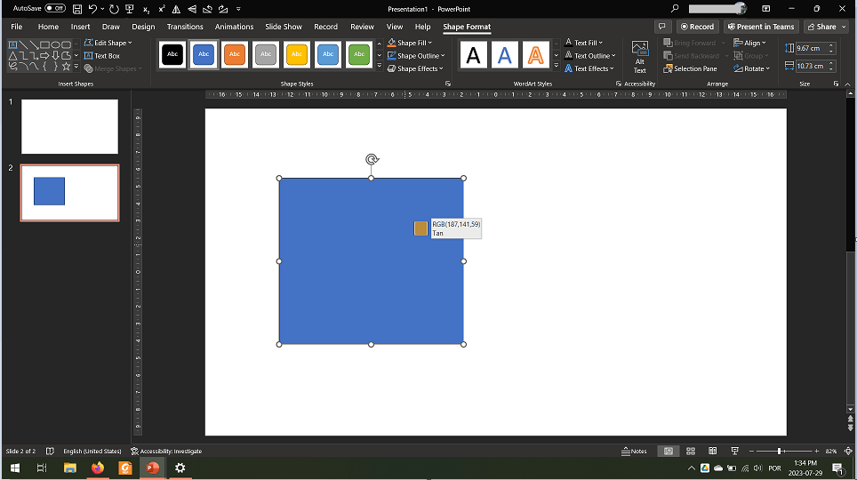Open Customize Quick Access Toolbar dropdown
This screenshot has height=480, width=857.
[x=238, y=9]
